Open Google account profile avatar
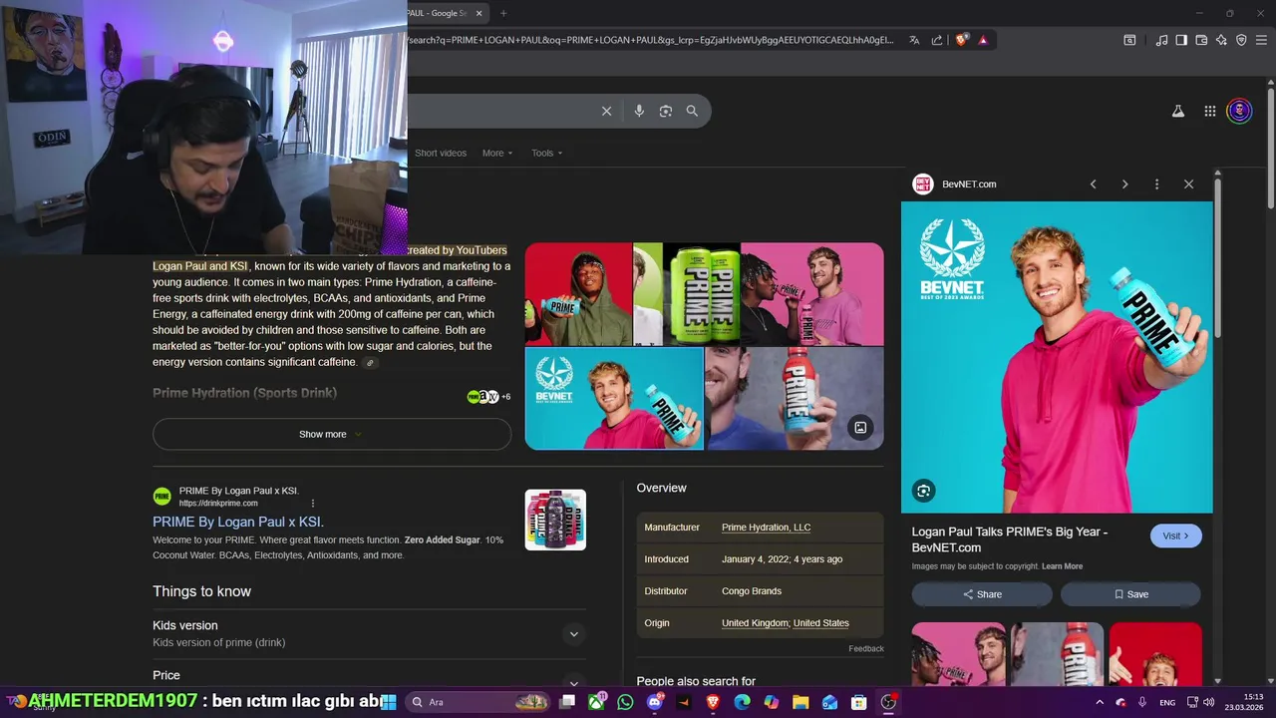Viewport: 1276px width, 718px height. pos(1239,111)
